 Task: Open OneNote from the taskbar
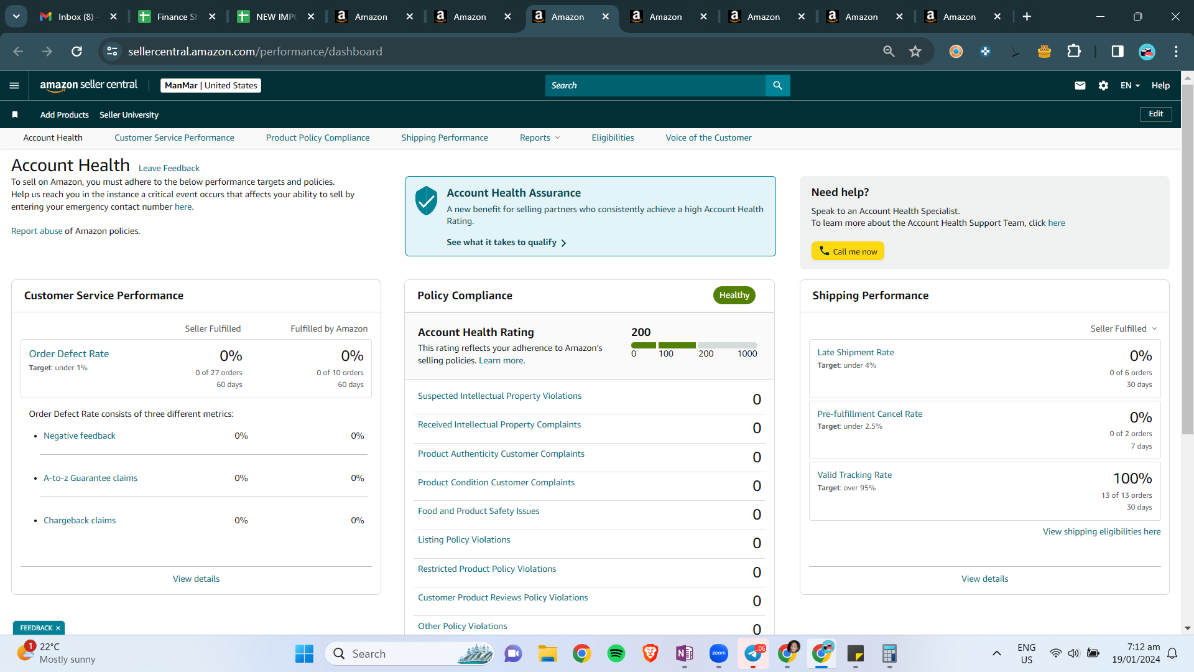click(x=685, y=653)
